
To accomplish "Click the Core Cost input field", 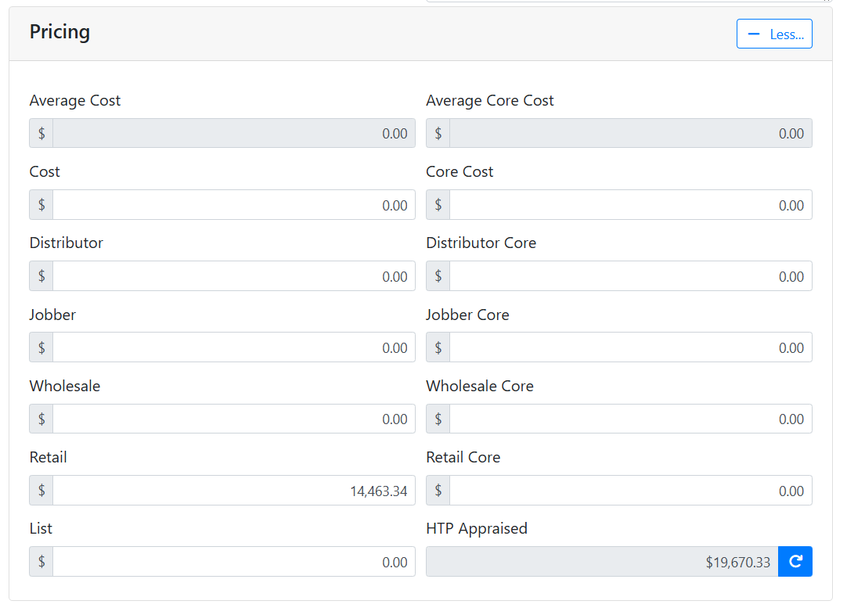I will [630, 205].
